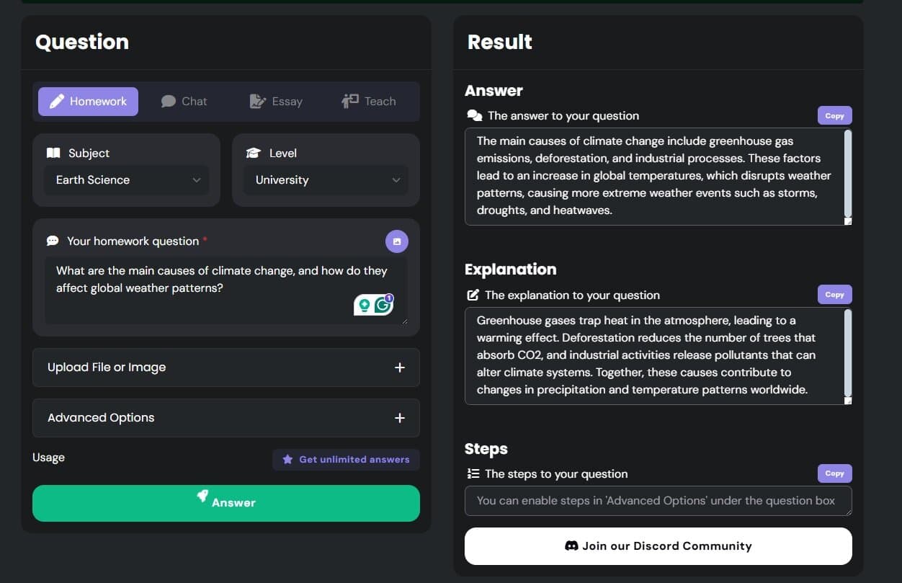Viewport: 902px width, 583px height.
Task: Open the Subject dropdown showing Earth Science
Action: click(127, 179)
